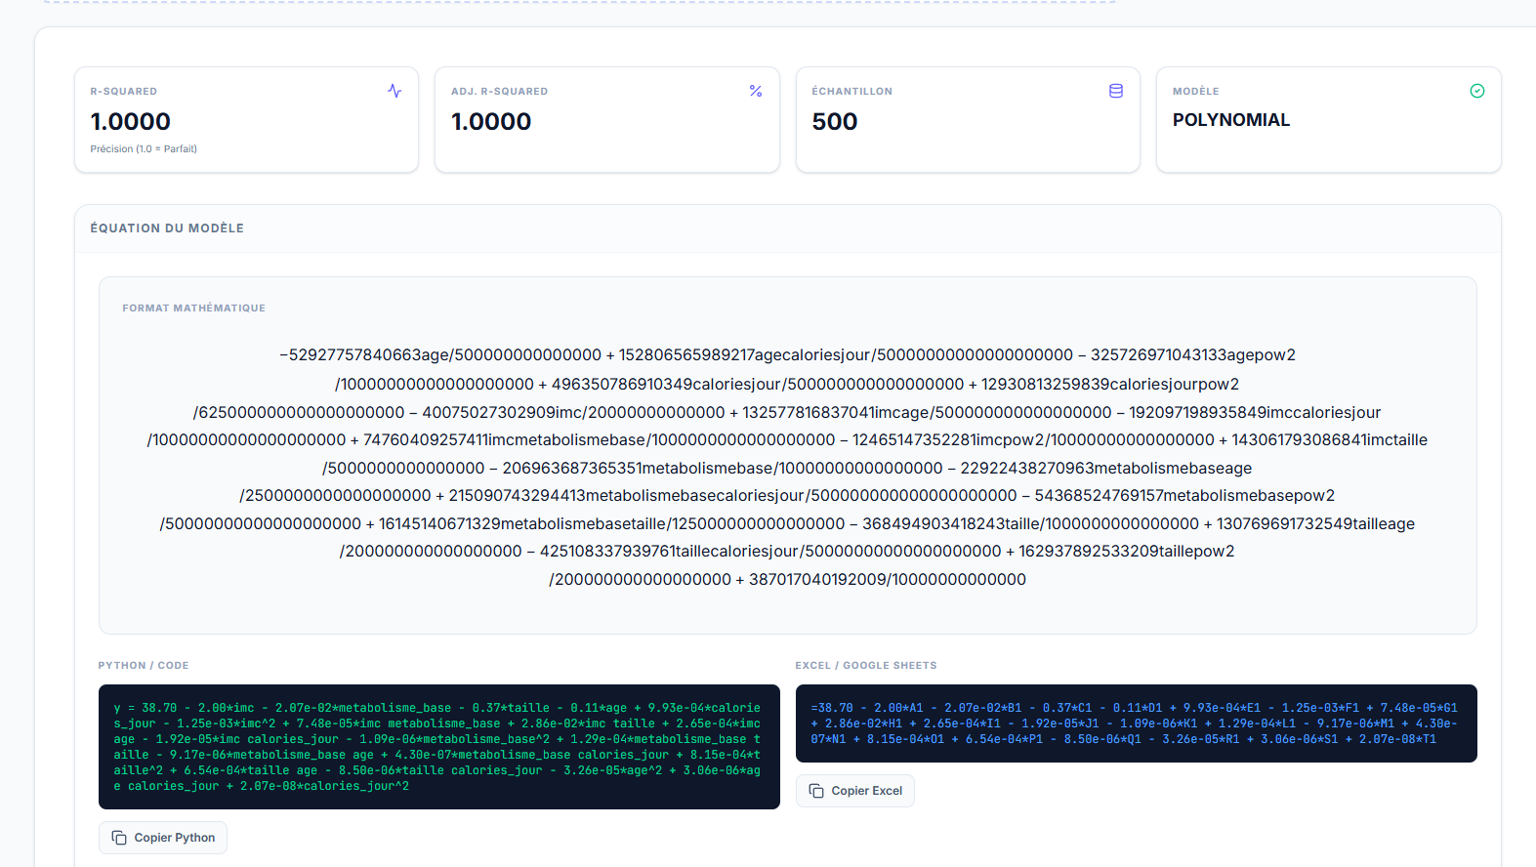Click inside the blue Excel formula block

point(1135,723)
